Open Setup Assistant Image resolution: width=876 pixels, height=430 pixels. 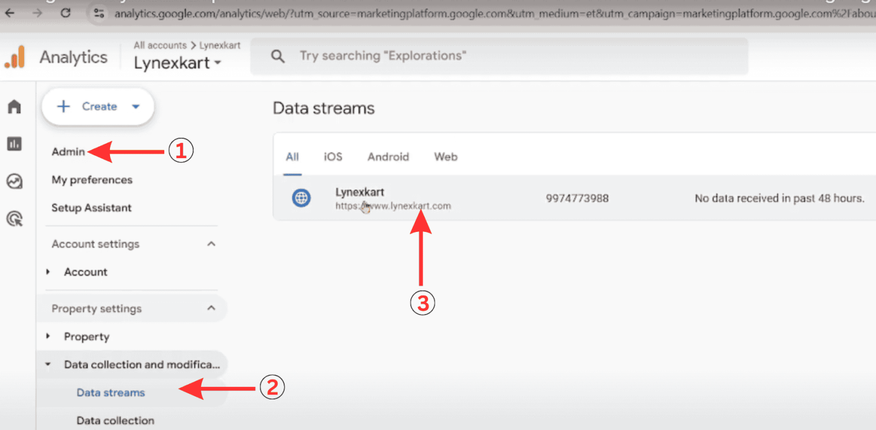(91, 208)
